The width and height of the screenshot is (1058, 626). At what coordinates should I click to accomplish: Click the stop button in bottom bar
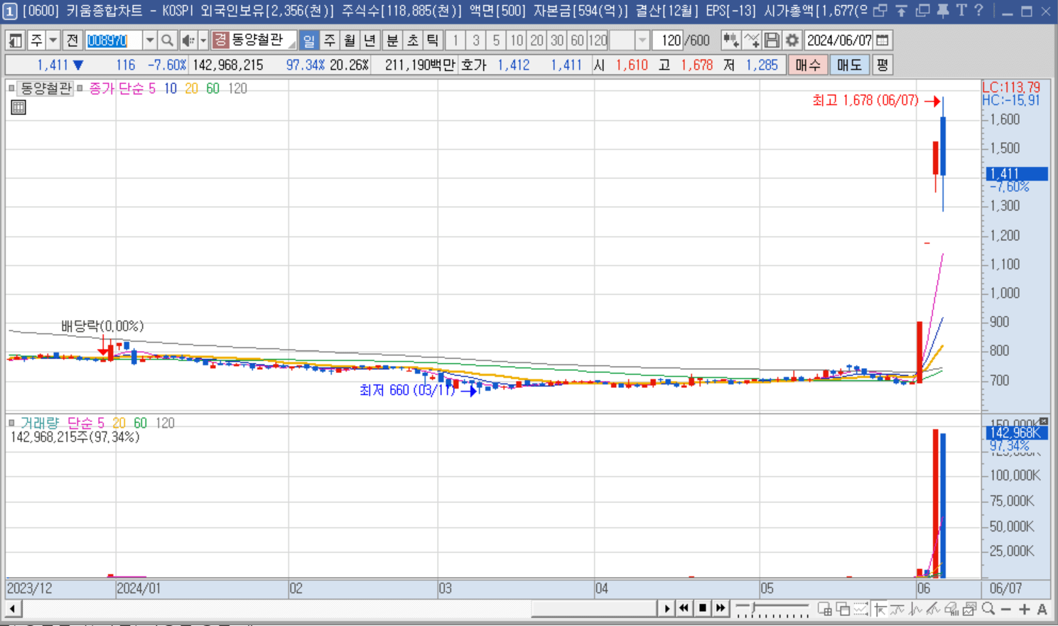pyautogui.click(x=703, y=608)
